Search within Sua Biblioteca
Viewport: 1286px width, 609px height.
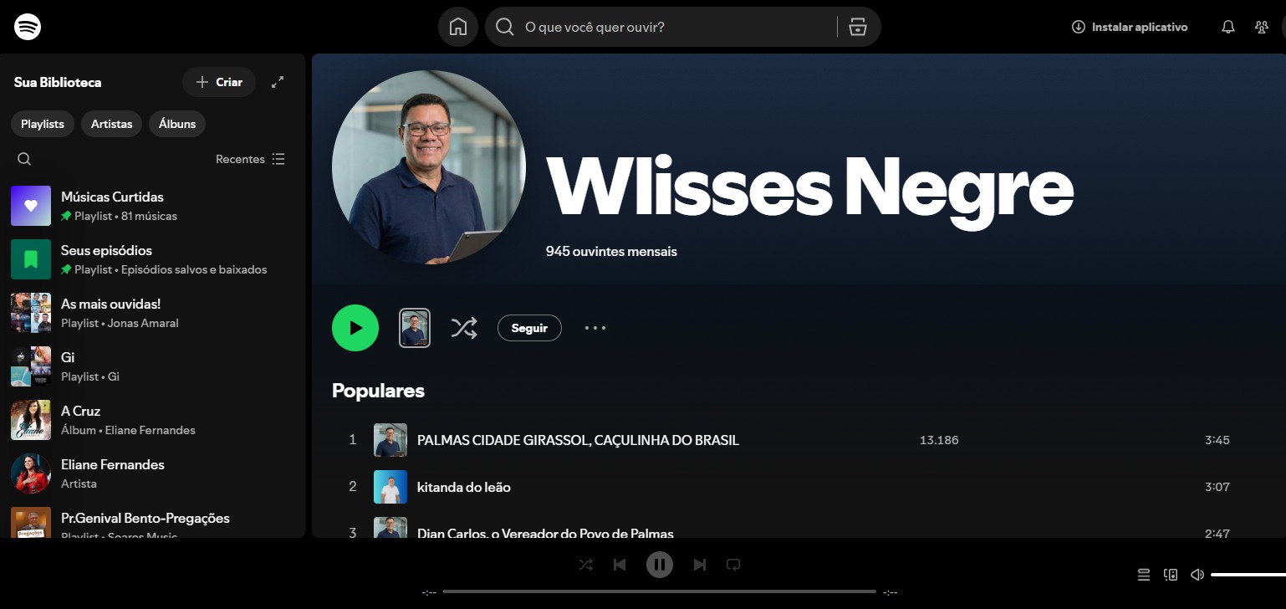pyautogui.click(x=24, y=159)
